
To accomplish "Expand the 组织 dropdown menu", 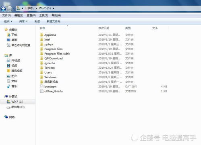I will (8, 21).
